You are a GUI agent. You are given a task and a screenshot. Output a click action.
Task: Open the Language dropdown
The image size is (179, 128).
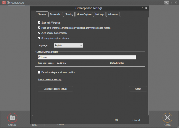[68, 46]
